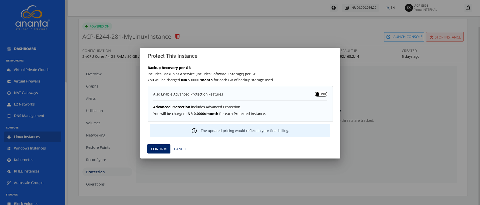Switch to the Alerts tab

pos(91,98)
